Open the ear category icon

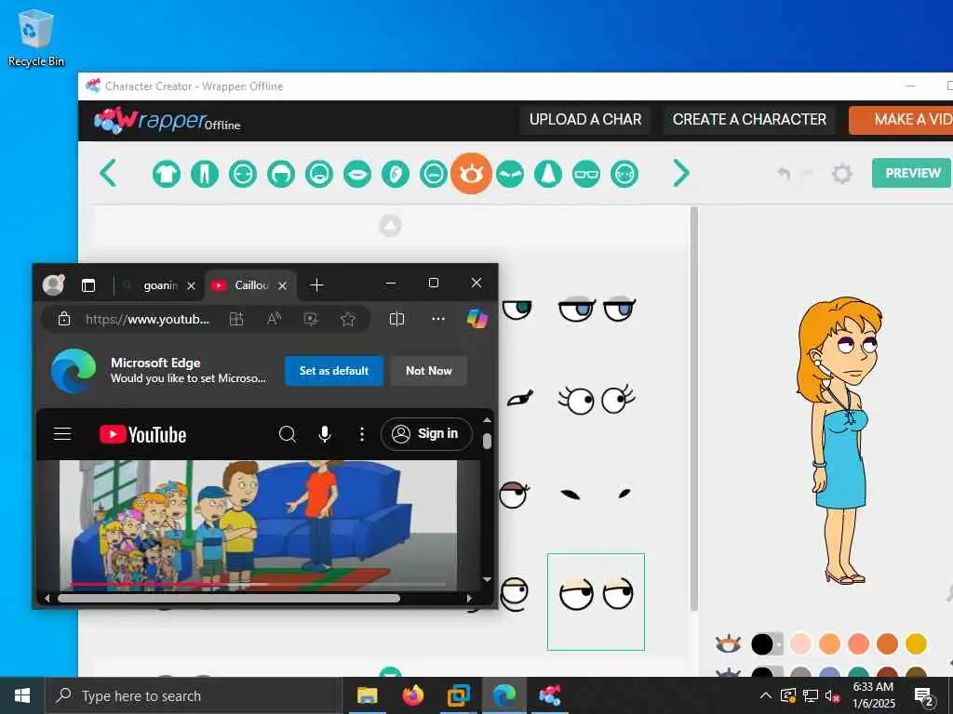coord(396,174)
